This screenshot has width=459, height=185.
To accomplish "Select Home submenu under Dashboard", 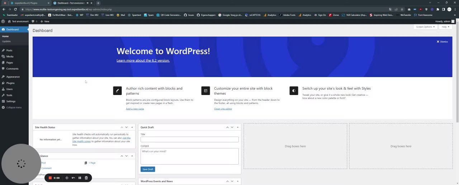I will point(5,36).
